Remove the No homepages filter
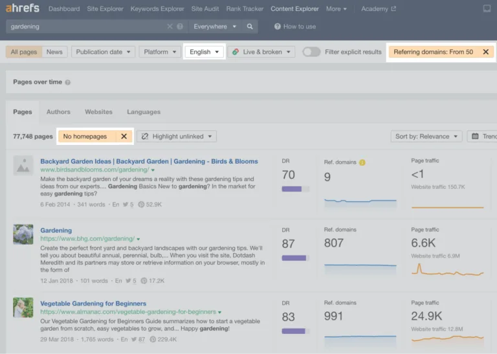Viewport: 497px width, 354px height. coord(124,137)
